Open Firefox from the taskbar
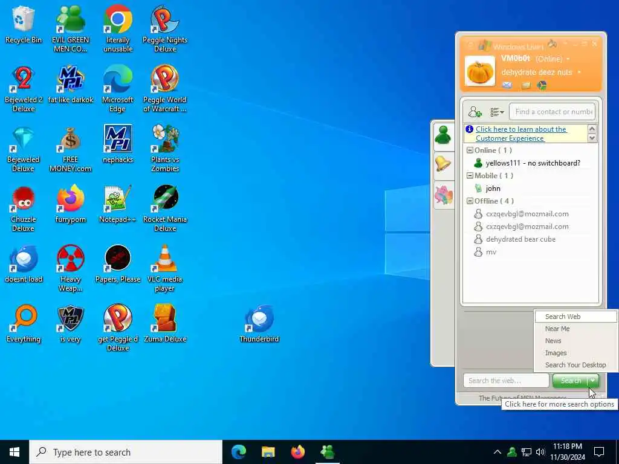Viewport: 619px width, 464px height. 298,452
